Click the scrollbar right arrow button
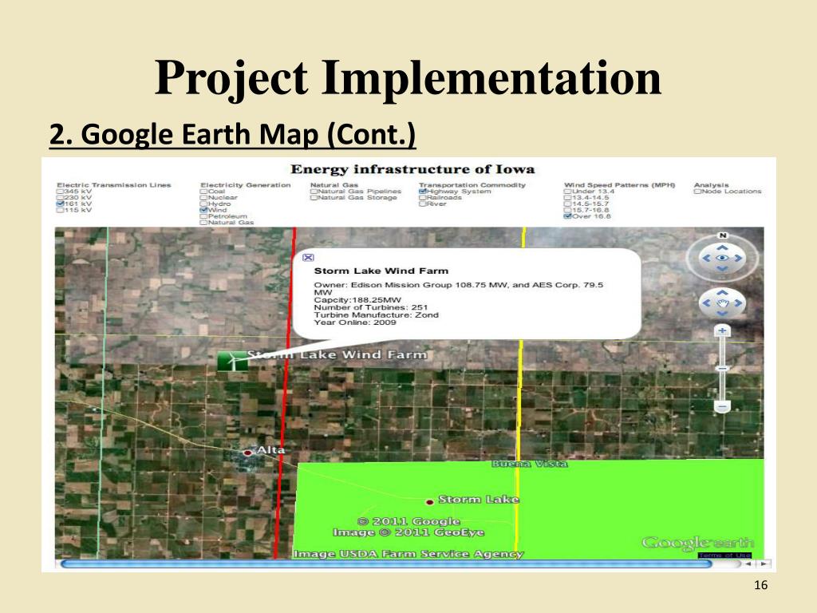This screenshot has width=817, height=613. point(764,564)
